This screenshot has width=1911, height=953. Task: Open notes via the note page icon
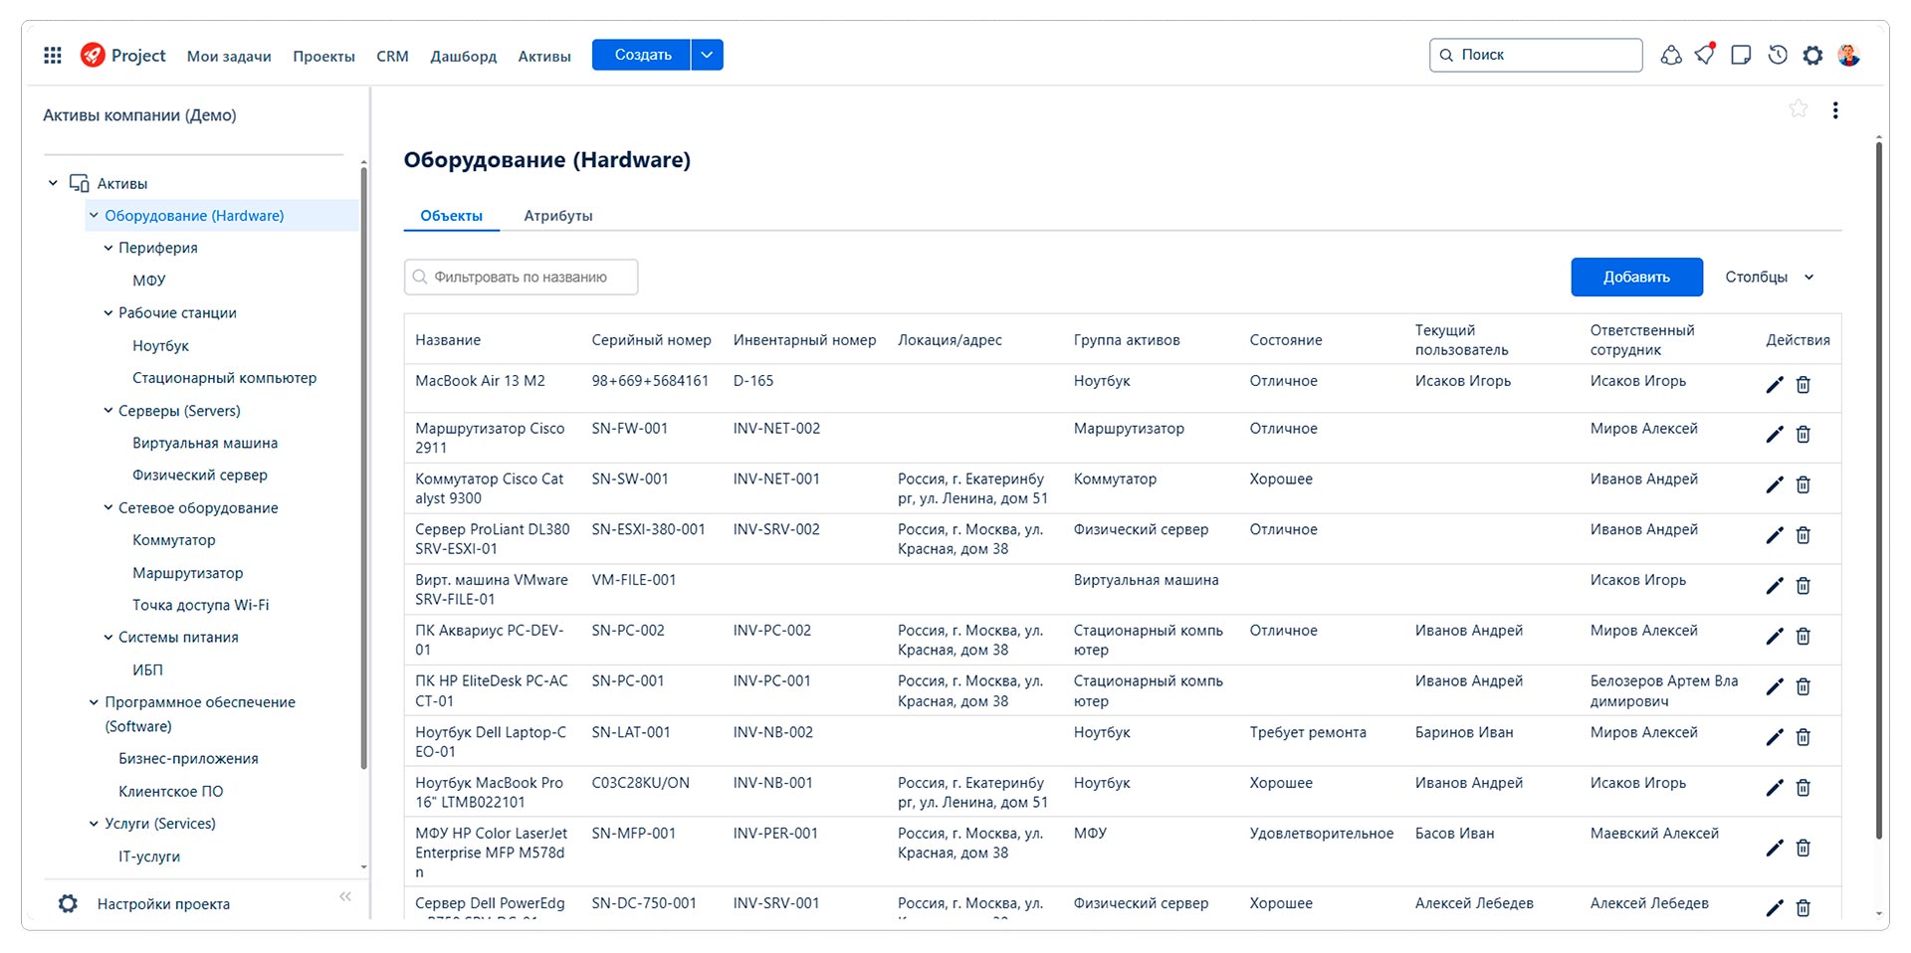1740,55
